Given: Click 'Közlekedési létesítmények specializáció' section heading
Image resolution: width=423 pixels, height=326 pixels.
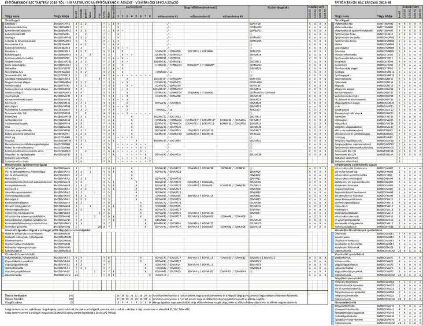Looking at the screenshot, I should pos(358,230).
